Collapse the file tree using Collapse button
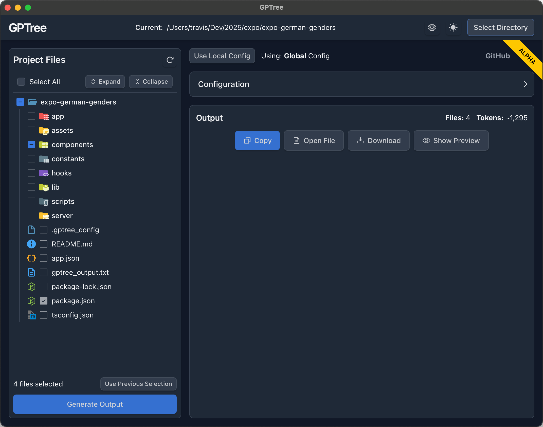 (x=151, y=82)
